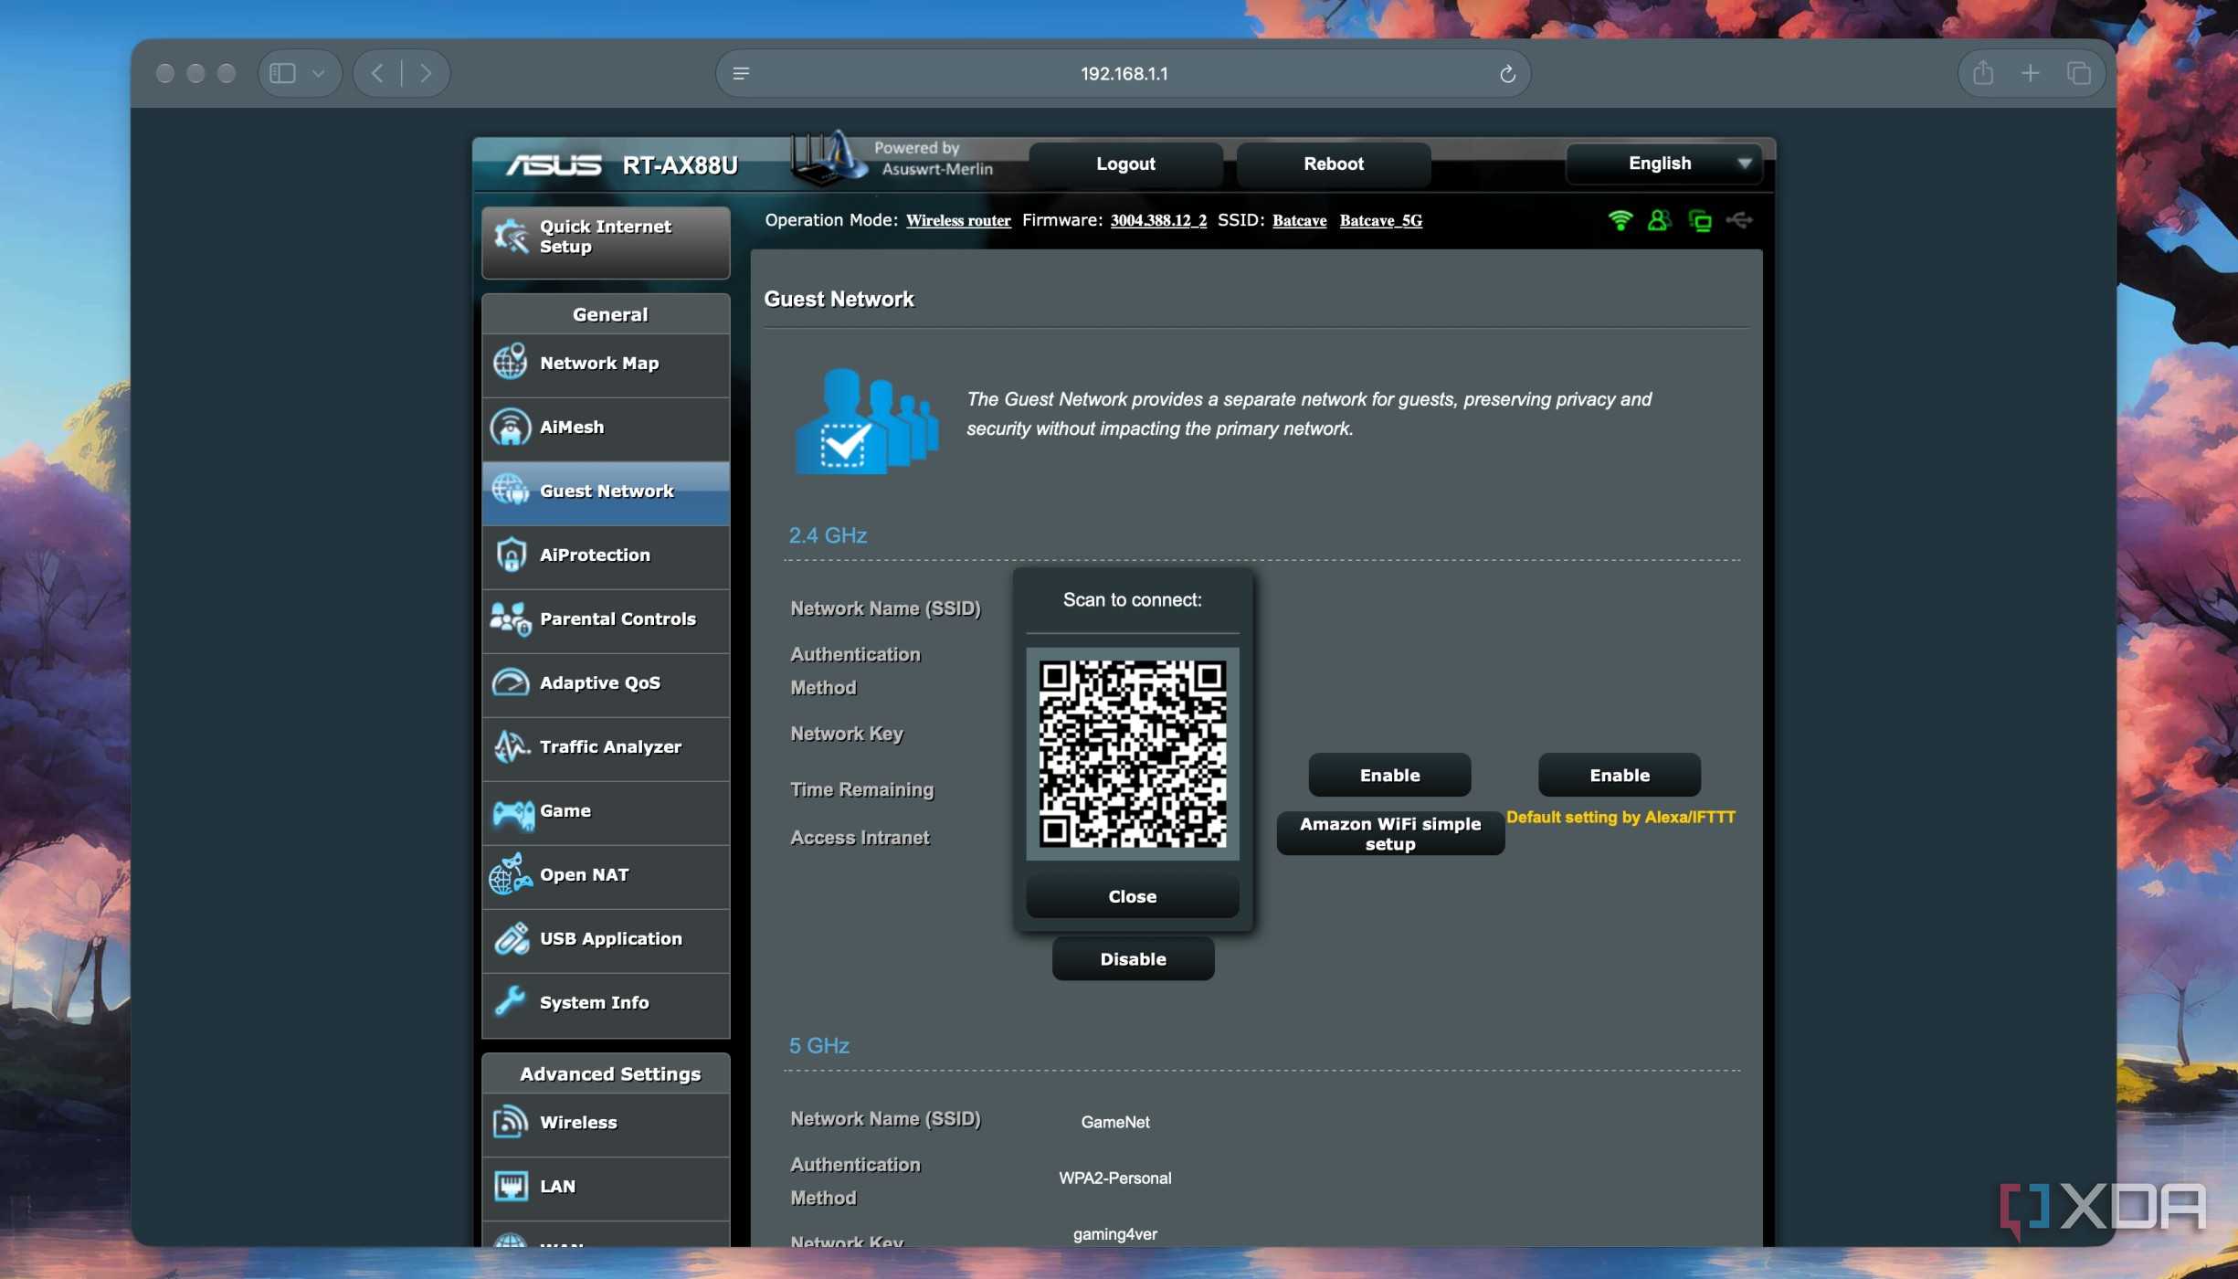Click the USB Application icon

tap(511, 939)
